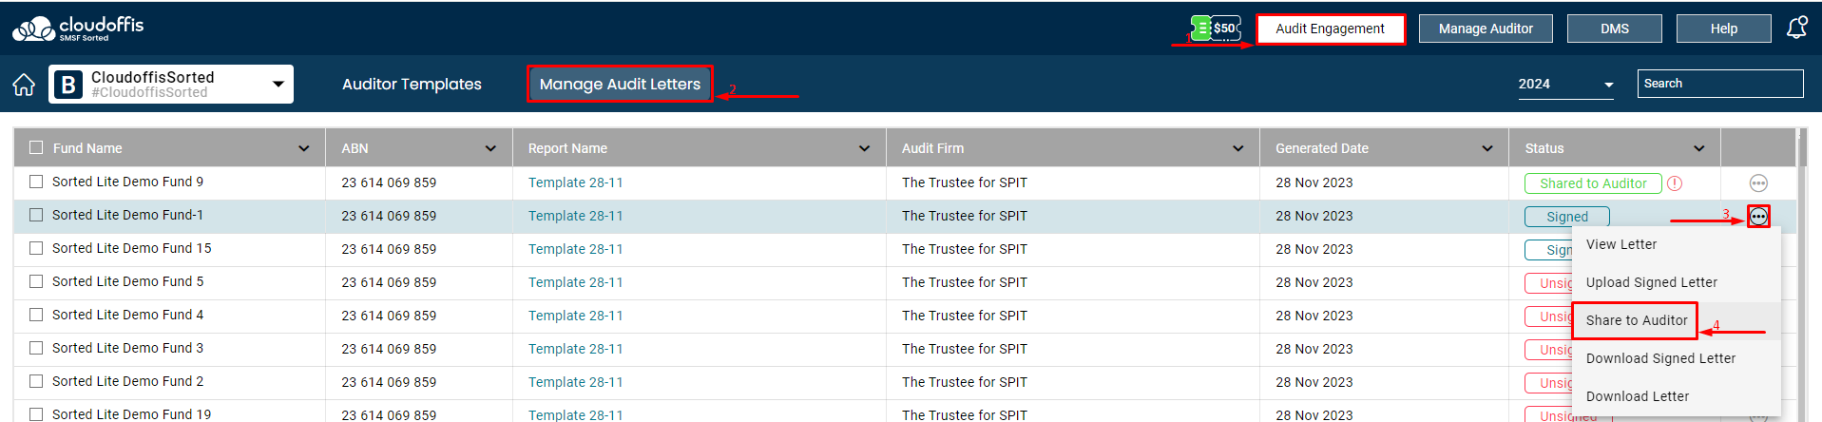Viewport: 1822px width, 422px height.
Task: Choose Download Signed Letter from the menu
Action: [1677, 358]
